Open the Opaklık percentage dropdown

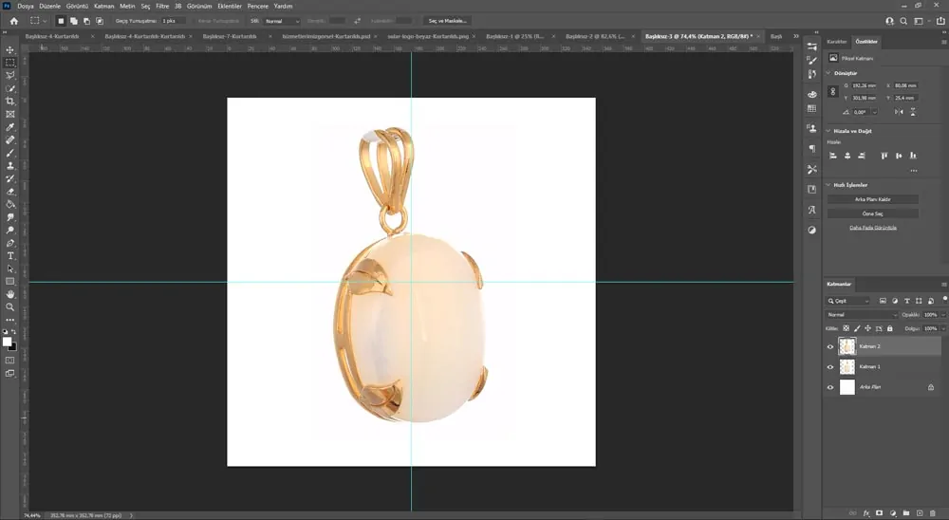coord(943,315)
